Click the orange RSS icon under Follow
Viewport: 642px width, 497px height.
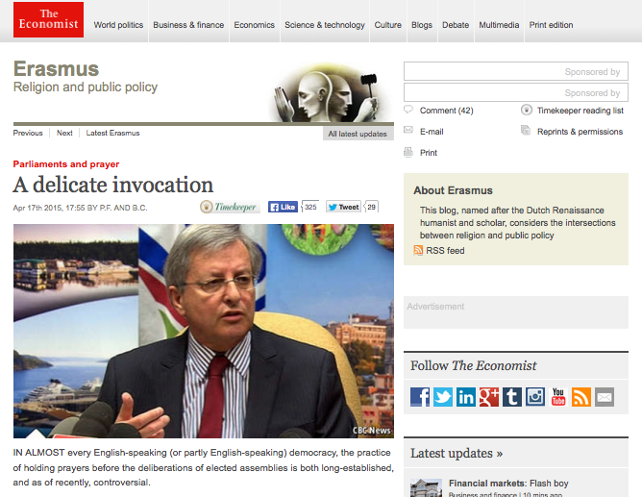point(581,396)
